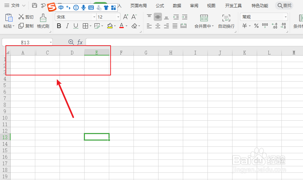Click the fx insert function button
This screenshot has width=303, height=180.
tap(80, 42)
